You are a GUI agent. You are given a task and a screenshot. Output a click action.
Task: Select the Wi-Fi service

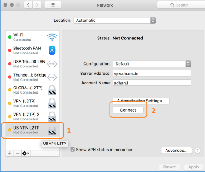32,37
